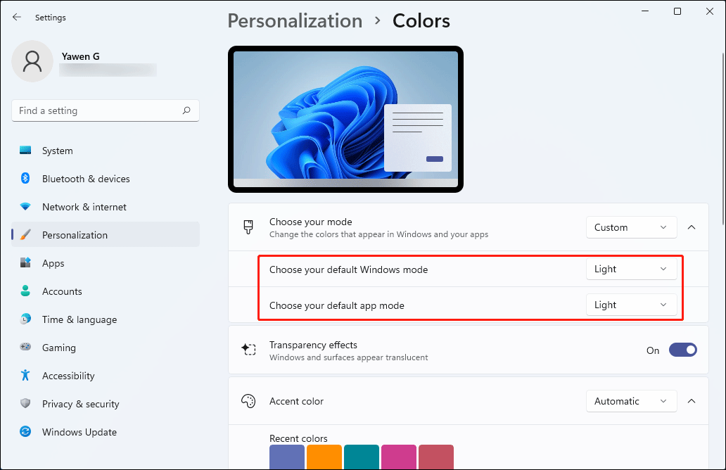The height and width of the screenshot is (470, 726).
Task: Open Accounts settings
Action: click(106, 291)
